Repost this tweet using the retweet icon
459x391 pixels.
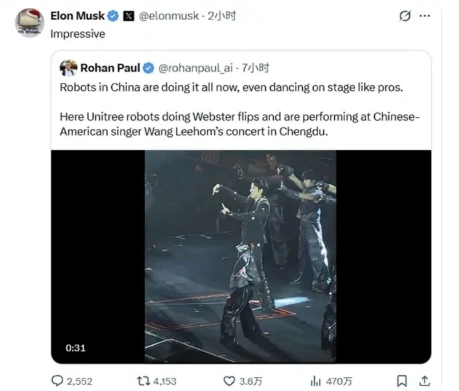click(142, 381)
